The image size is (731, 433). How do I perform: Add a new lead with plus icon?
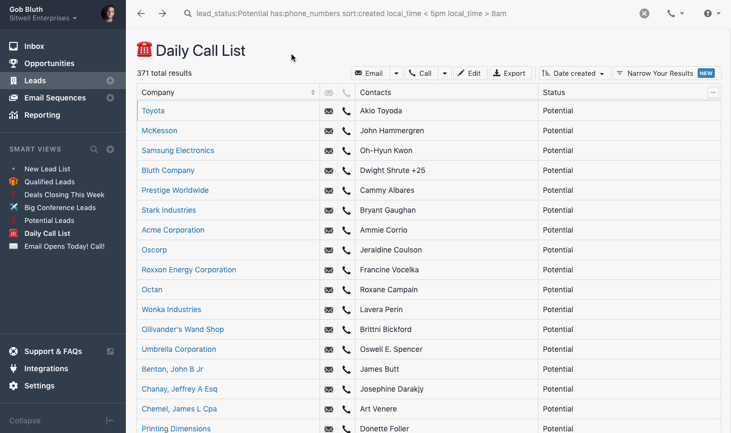tap(110, 81)
